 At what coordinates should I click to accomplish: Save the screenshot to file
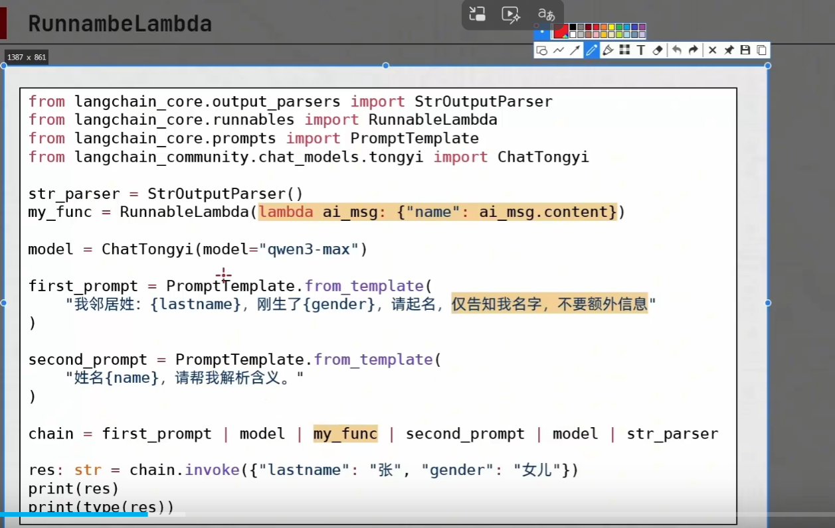click(x=745, y=50)
